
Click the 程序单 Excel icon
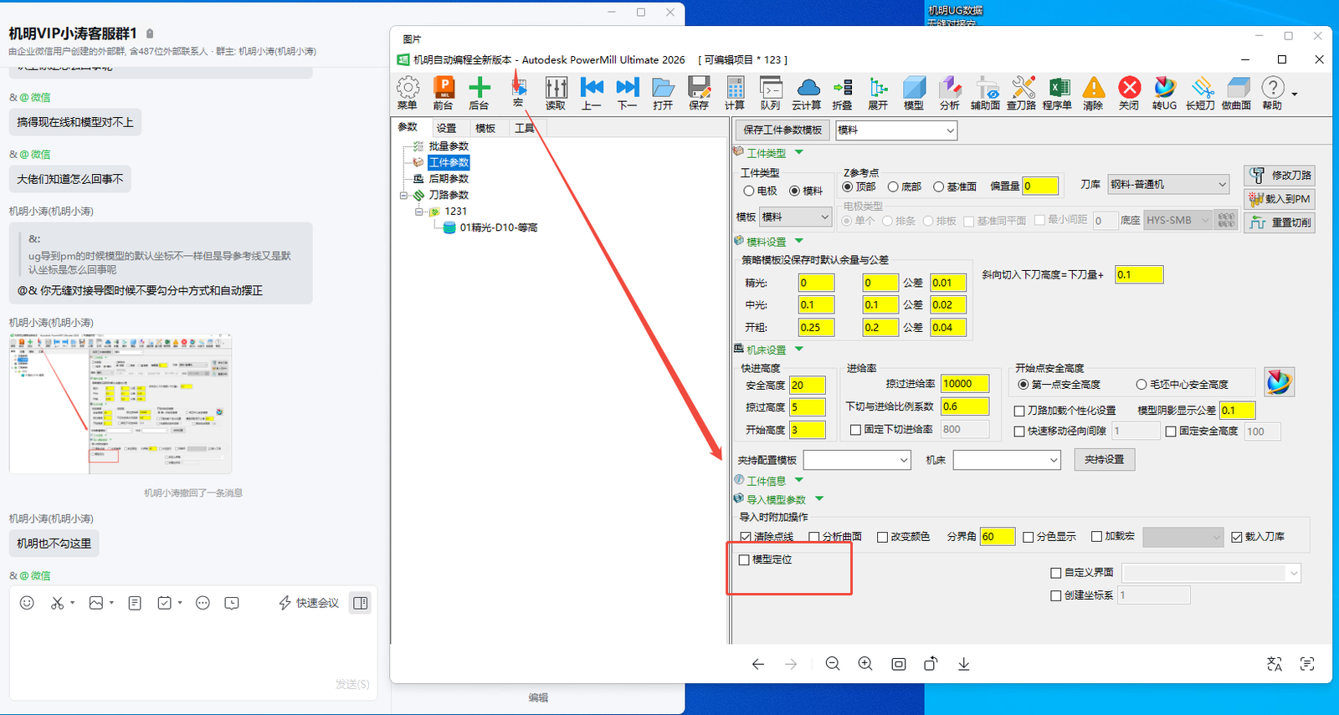click(1057, 93)
